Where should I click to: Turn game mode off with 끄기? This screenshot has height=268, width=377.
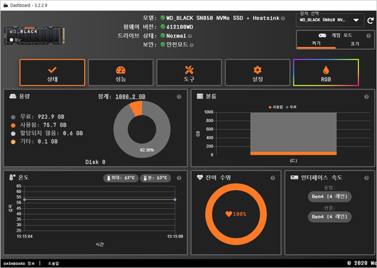354,44
